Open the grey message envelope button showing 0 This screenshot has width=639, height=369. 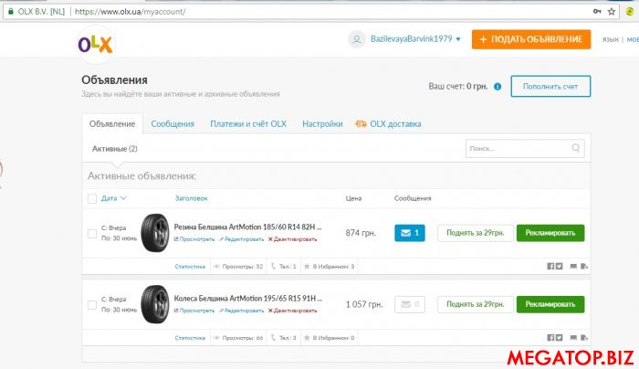point(410,304)
